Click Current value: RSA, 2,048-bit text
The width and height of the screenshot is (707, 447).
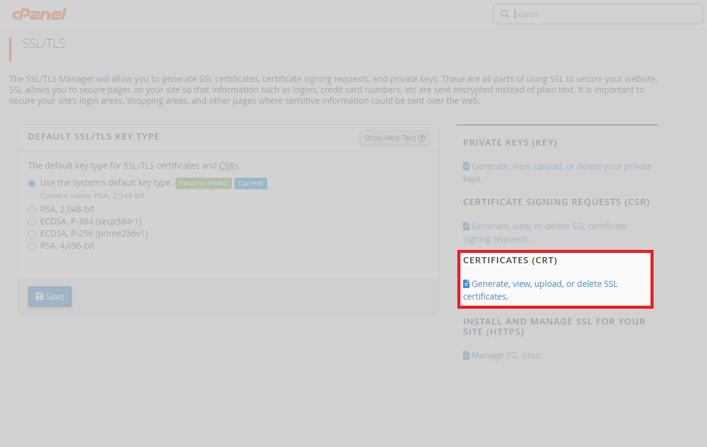point(92,195)
